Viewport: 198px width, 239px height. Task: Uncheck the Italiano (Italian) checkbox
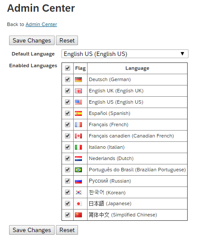point(68,147)
